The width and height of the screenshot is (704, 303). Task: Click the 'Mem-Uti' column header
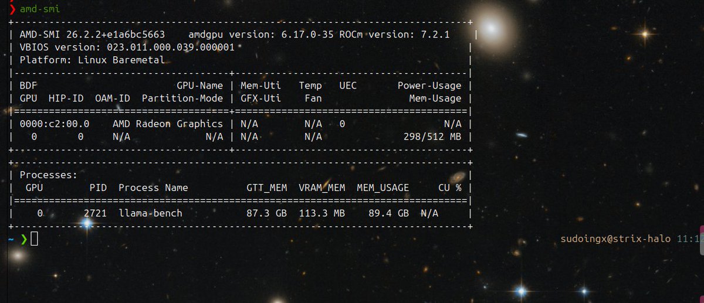point(260,86)
